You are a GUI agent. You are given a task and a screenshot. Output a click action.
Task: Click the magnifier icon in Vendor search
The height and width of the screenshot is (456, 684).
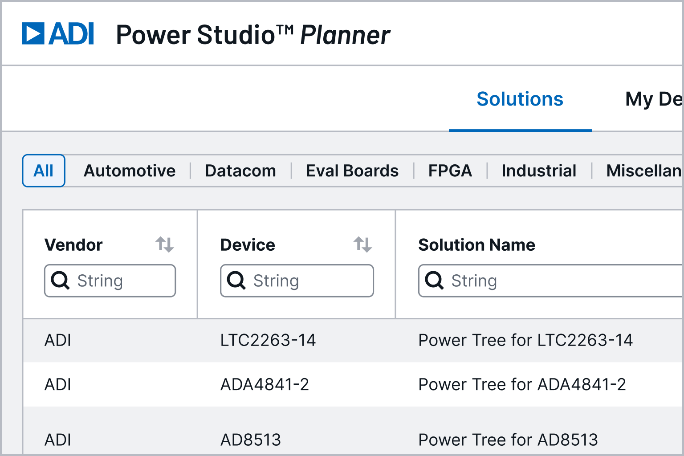(61, 281)
